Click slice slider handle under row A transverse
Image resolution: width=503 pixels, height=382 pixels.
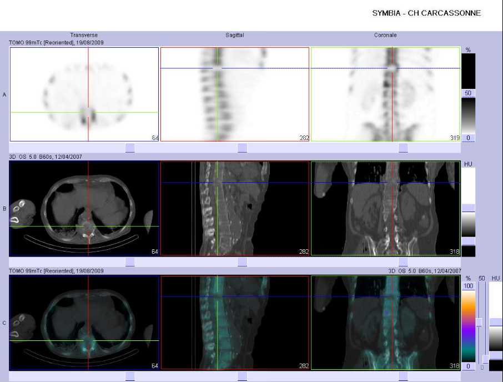coord(130,148)
